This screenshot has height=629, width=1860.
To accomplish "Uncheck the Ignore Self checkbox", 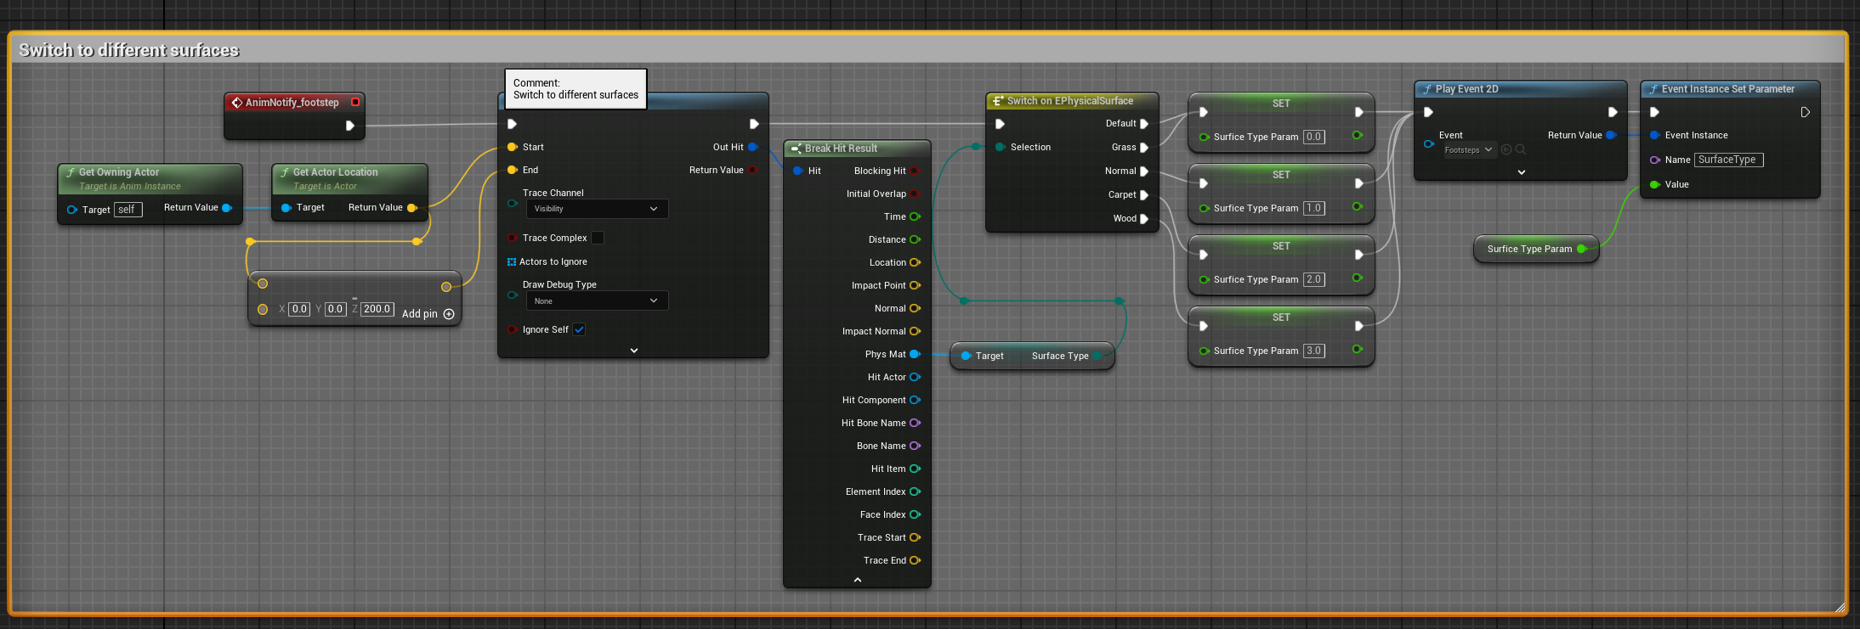I will click(x=579, y=330).
